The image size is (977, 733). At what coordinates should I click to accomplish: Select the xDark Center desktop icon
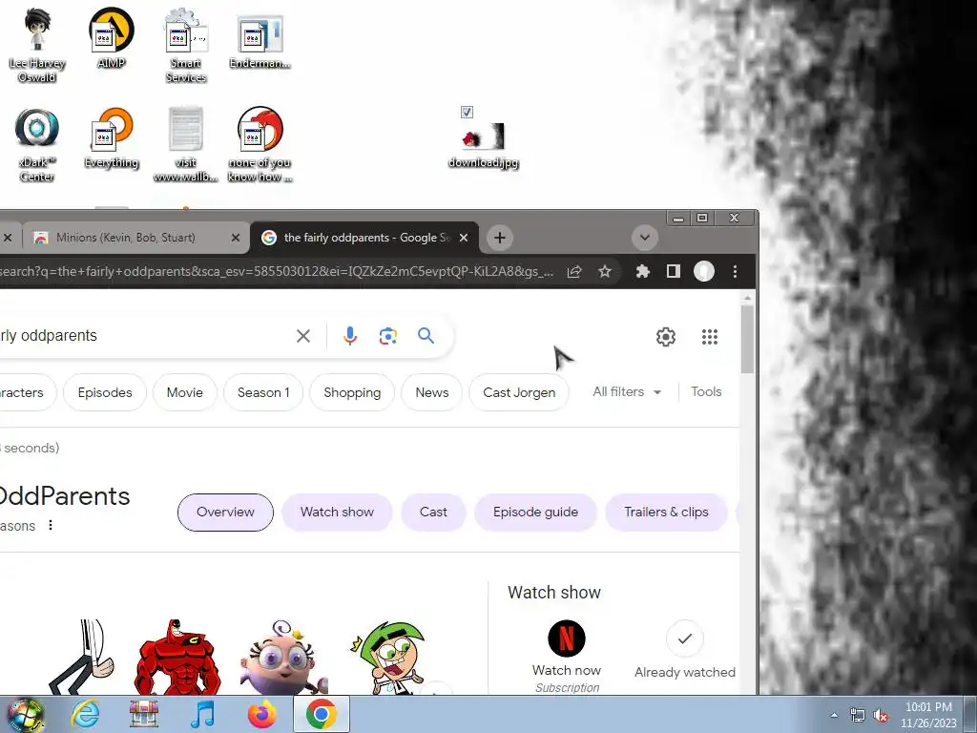pyautogui.click(x=37, y=145)
